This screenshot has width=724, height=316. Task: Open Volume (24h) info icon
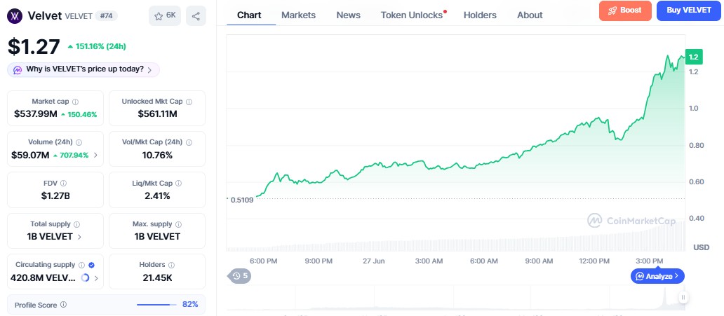(x=79, y=142)
